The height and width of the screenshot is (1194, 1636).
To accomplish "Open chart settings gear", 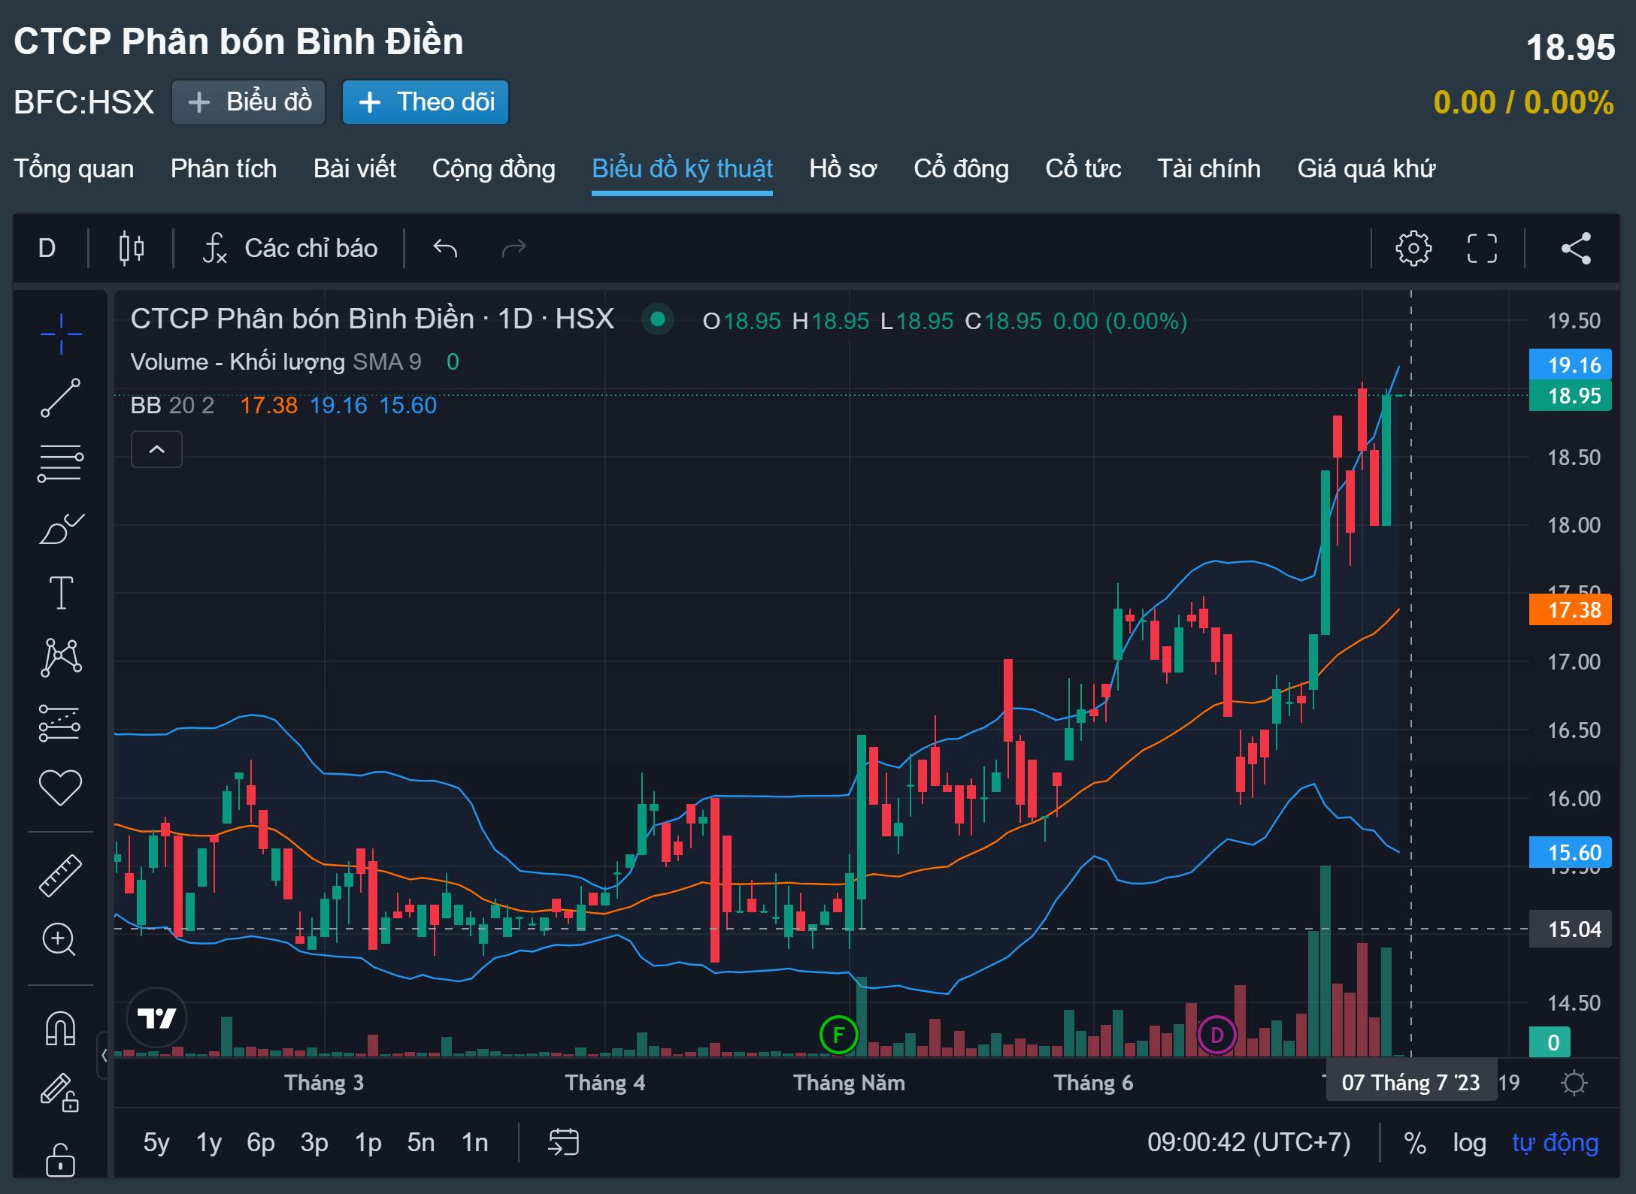I will 1413,248.
